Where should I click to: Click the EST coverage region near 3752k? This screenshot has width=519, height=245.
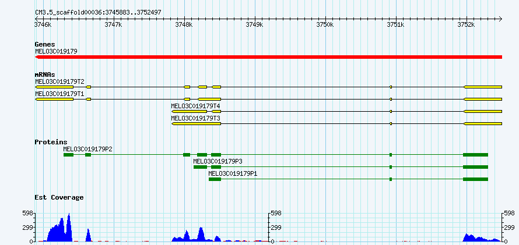click(482, 238)
